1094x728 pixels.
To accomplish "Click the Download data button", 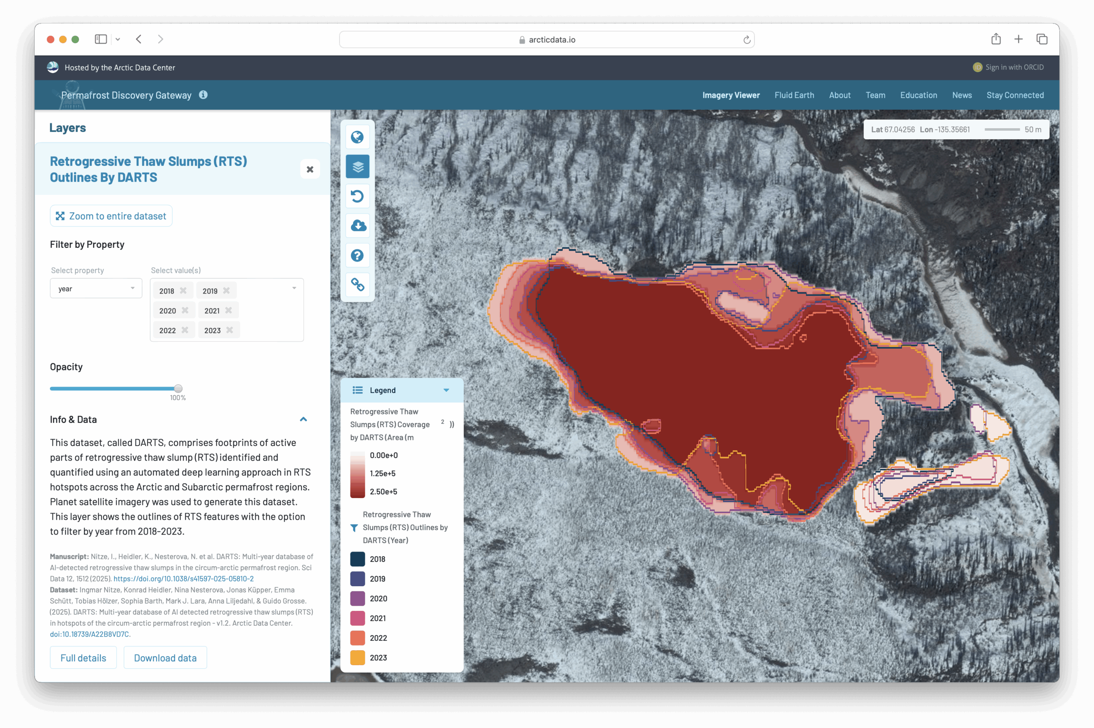I will (x=165, y=658).
